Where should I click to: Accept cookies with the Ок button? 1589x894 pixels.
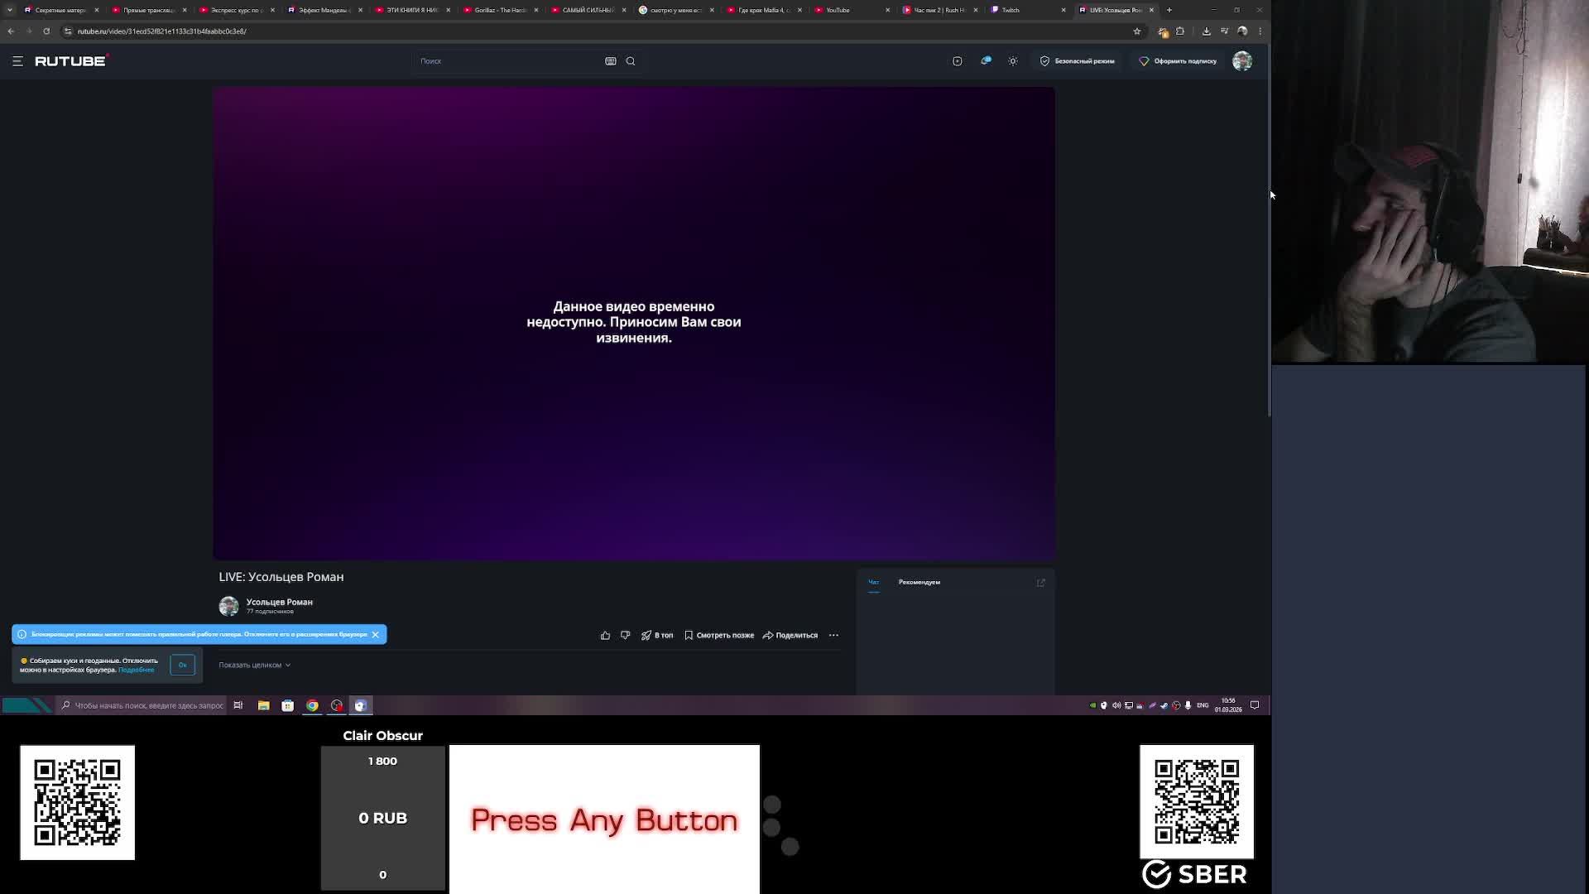182,666
